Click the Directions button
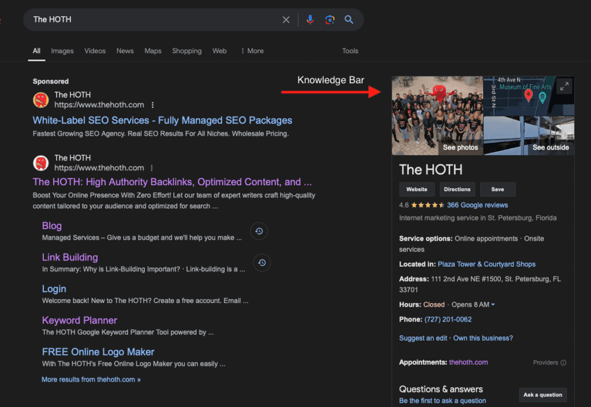 tap(457, 189)
